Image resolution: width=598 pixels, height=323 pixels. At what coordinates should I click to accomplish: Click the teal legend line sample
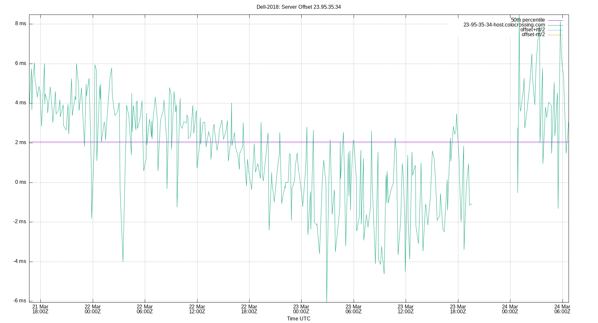pos(555,25)
